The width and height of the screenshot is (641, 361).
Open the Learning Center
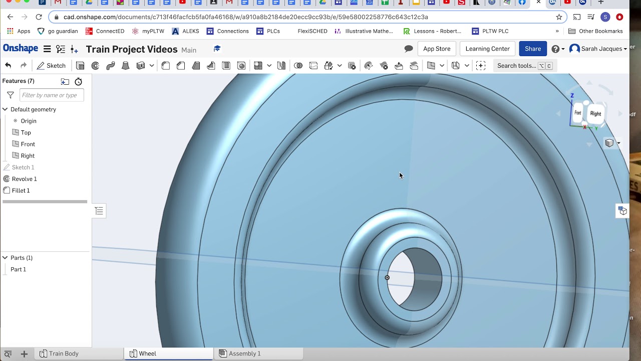pos(487,49)
